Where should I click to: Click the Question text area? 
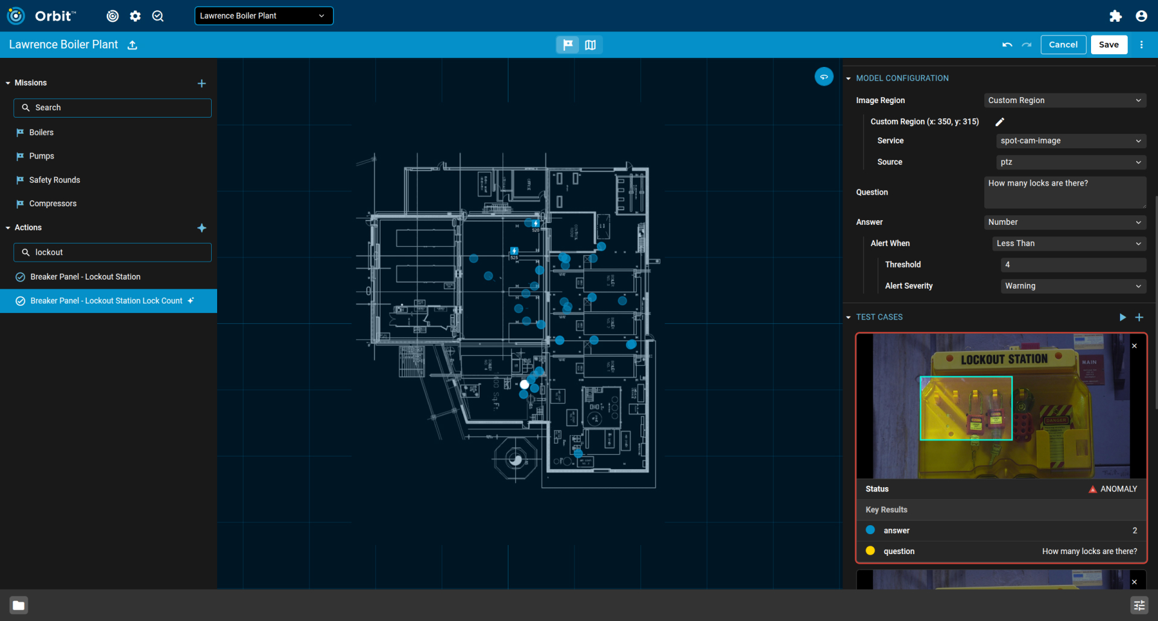[x=1065, y=192]
